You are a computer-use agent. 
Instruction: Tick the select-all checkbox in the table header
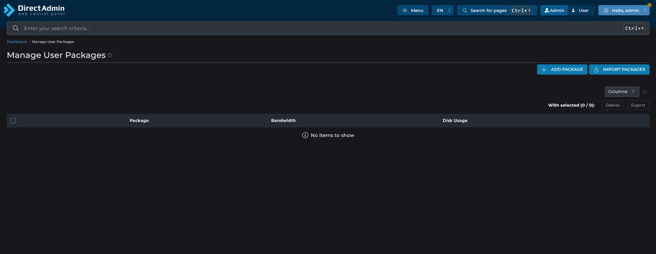pyautogui.click(x=13, y=120)
